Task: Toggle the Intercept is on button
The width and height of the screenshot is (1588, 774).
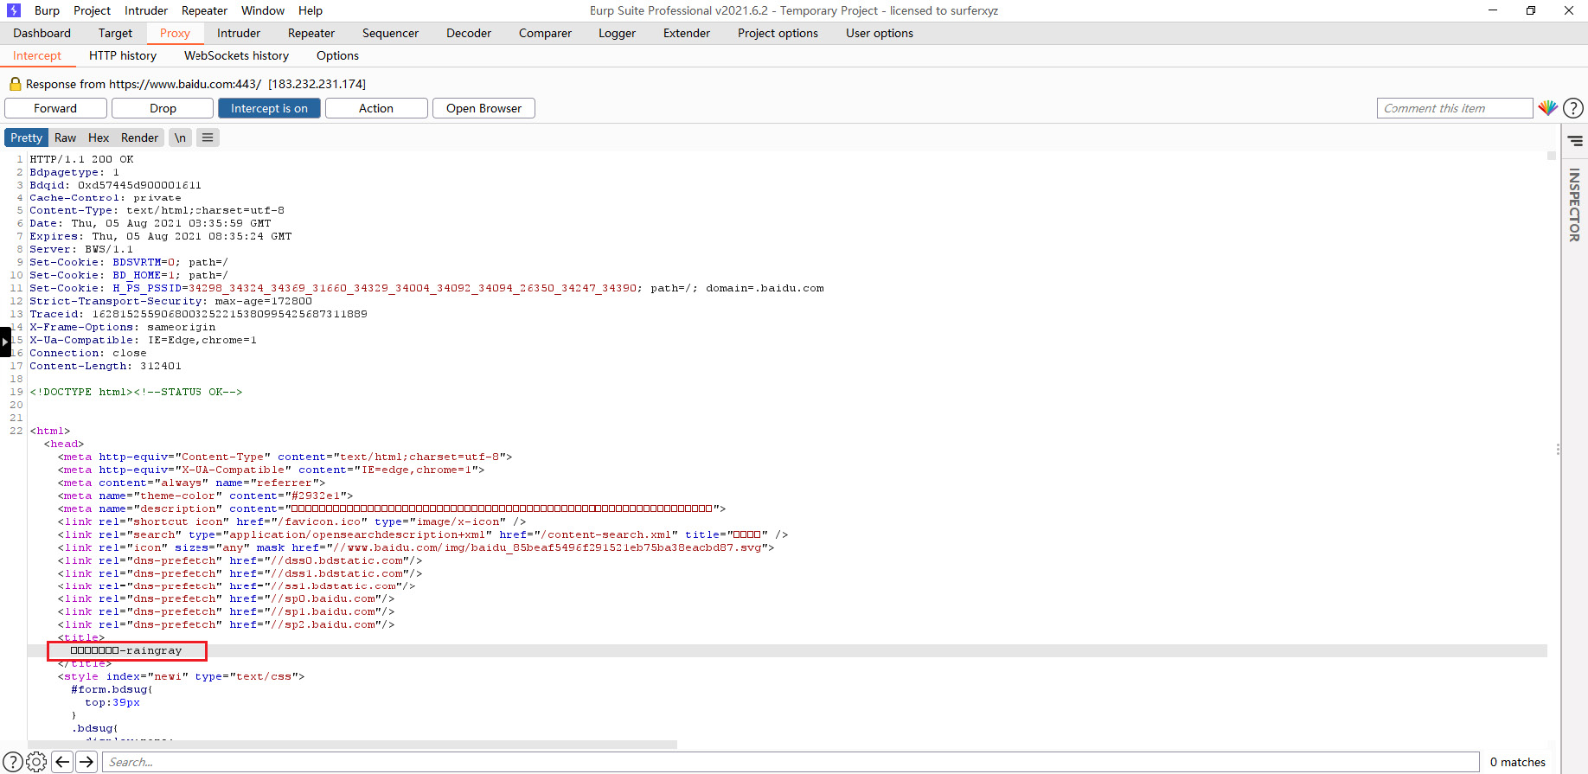Action: (x=269, y=108)
